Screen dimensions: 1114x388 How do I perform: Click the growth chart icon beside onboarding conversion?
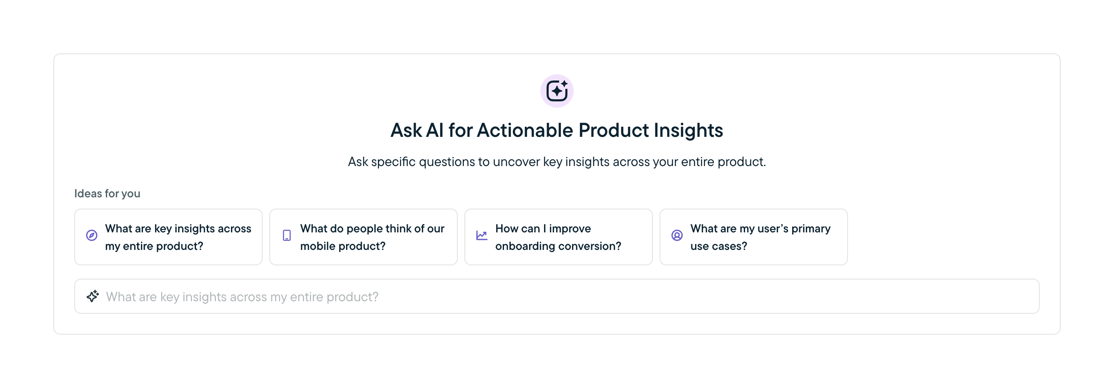482,235
